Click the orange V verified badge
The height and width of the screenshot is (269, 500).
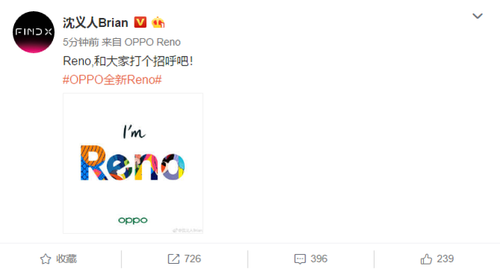140,22
